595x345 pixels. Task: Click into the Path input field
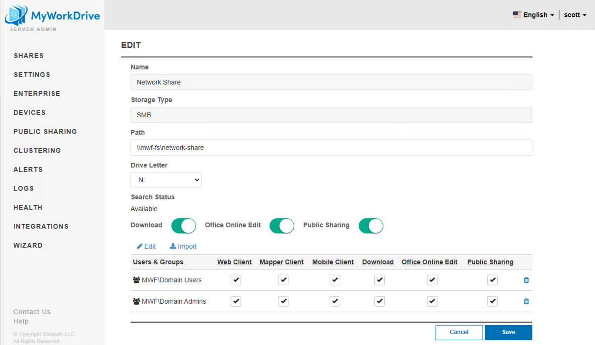pos(331,148)
